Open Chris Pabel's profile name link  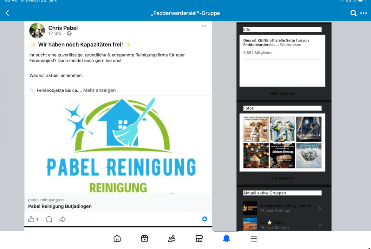click(63, 28)
